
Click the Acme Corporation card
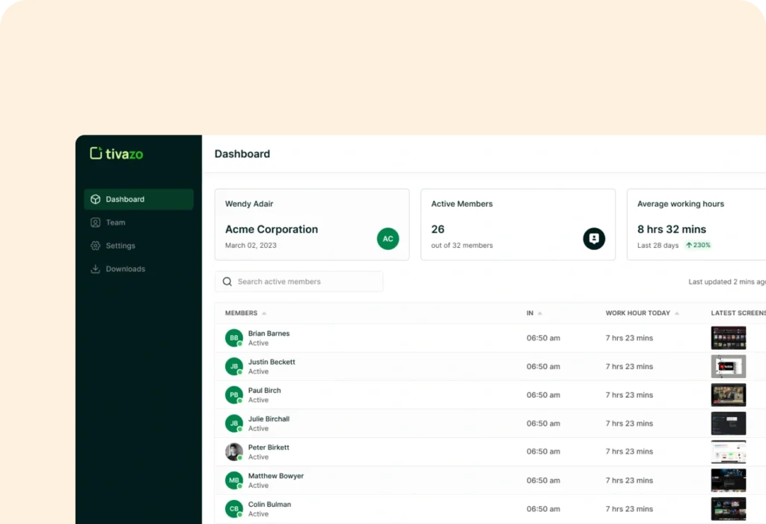(x=311, y=225)
